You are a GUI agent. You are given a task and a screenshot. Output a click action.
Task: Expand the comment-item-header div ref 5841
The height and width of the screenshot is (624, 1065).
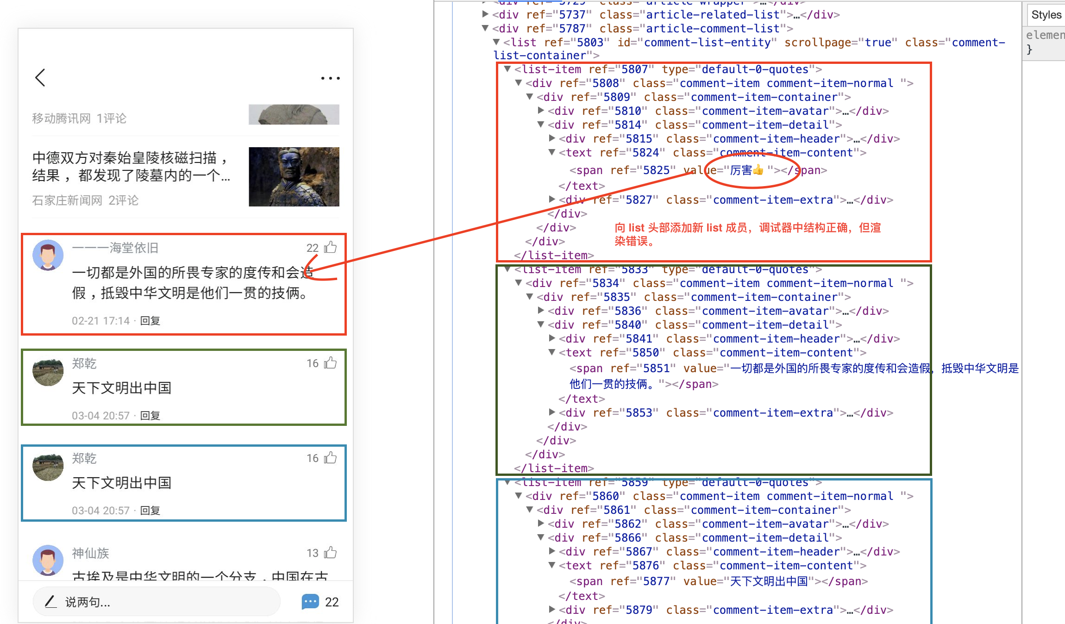(x=551, y=338)
